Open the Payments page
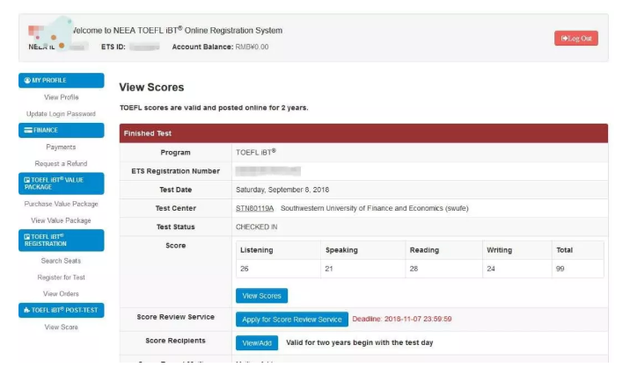The height and width of the screenshot is (374, 630). [x=61, y=147]
